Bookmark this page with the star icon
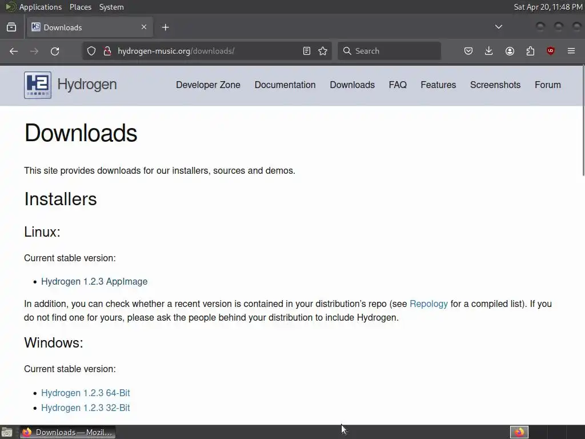Screen dimensions: 585x439 [x=323, y=51]
